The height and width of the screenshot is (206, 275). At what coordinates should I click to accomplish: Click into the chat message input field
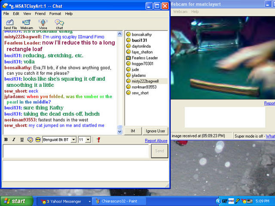pos(76,151)
